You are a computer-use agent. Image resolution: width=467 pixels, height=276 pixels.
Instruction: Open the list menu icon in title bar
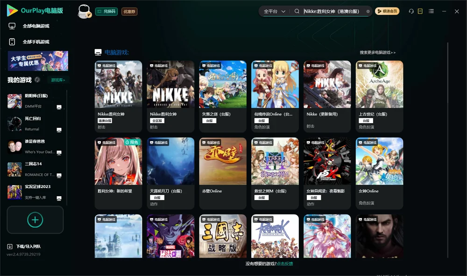[x=431, y=11]
